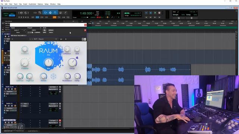Click the audio waveform zoom icon
The height and width of the screenshot is (134, 239).
coord(22,13)
